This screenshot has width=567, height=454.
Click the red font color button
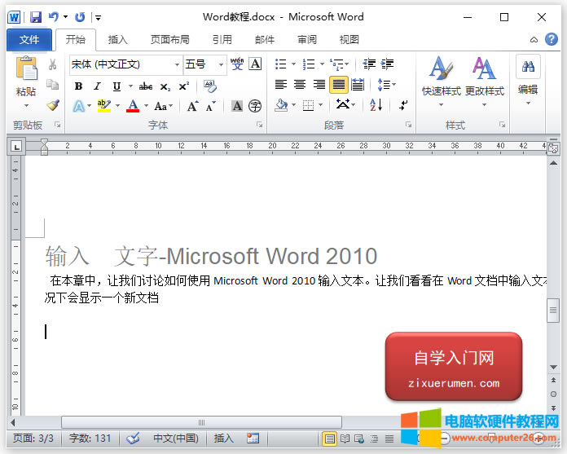click(133, 106)
